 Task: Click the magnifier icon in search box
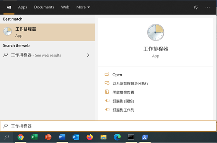(5, 126)
